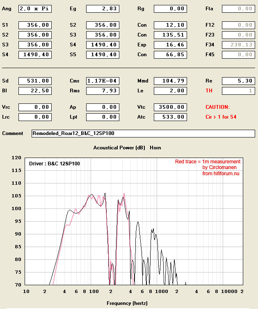Click the Le field showing 2,00

[x=170, y=91]
